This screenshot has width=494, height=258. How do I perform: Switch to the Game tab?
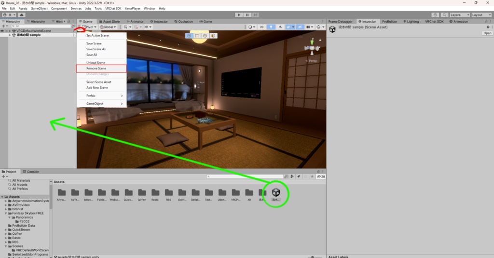click(x=206, y=21)
